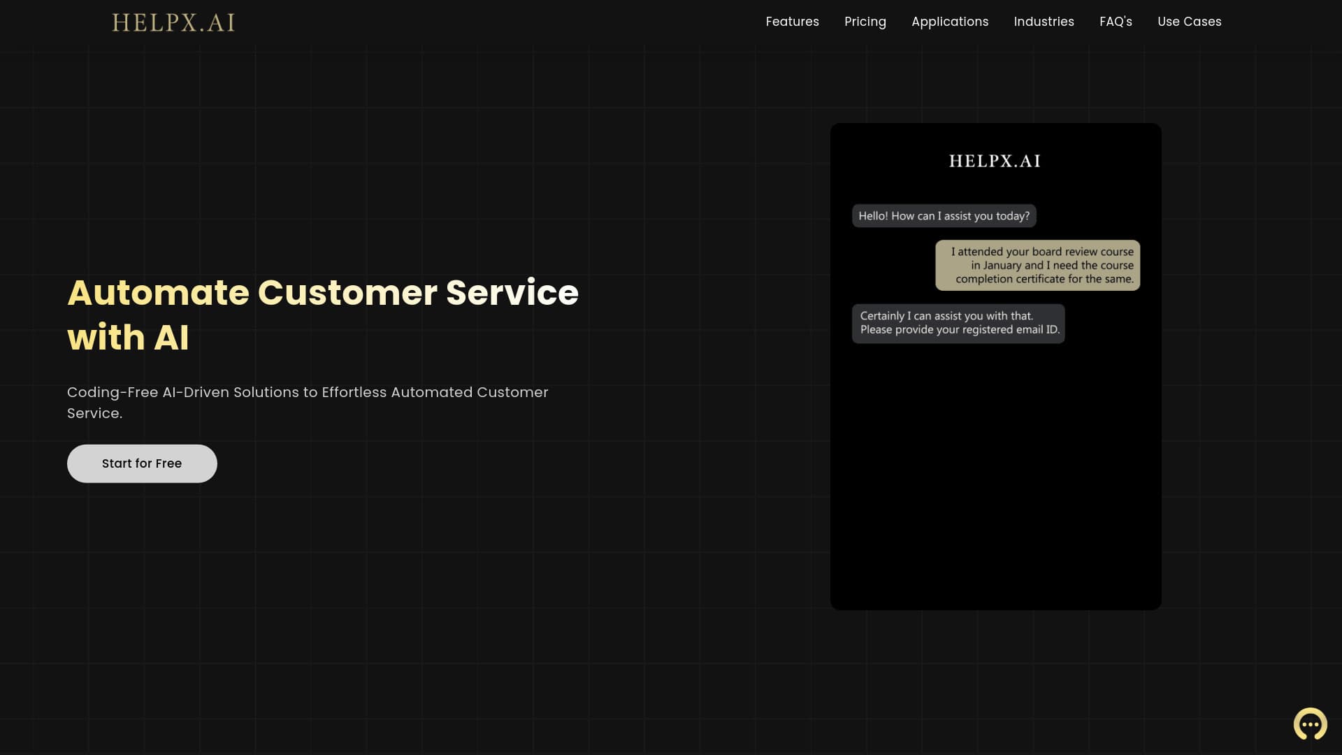
Task: Navigate to the Applications section
Action: (x=950, y=22)
